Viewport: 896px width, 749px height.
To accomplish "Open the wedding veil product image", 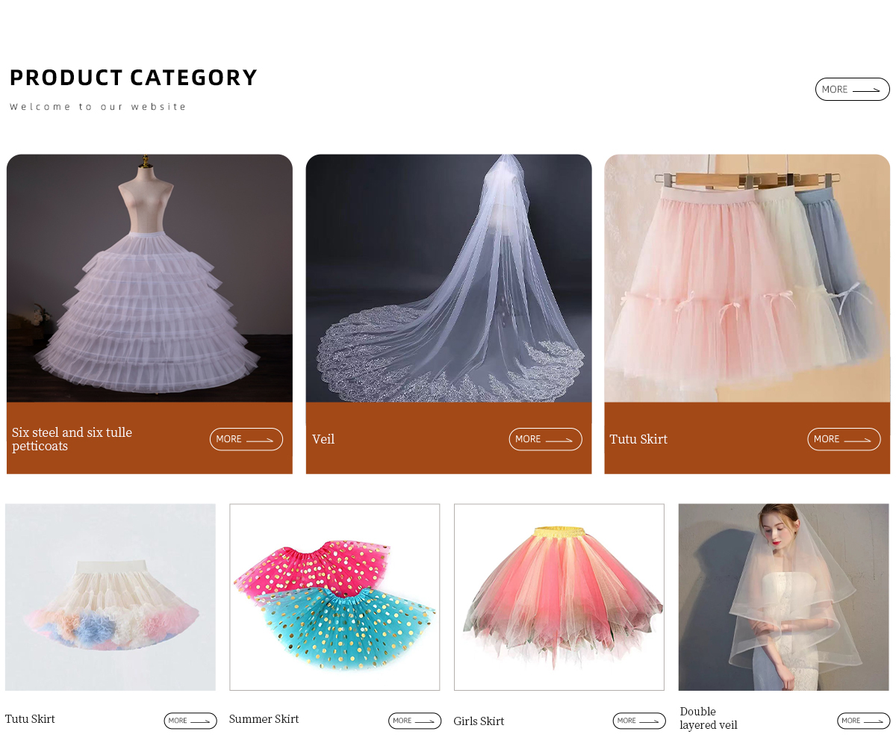I will point(449,279).
